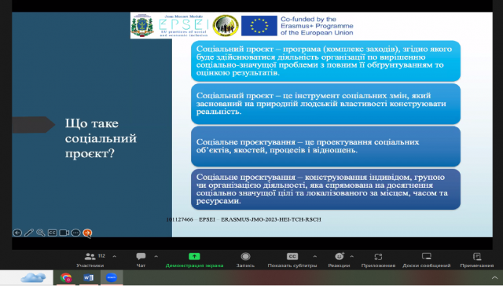
Task: Advance to next slide orange arrow
Action: point(87,233)
